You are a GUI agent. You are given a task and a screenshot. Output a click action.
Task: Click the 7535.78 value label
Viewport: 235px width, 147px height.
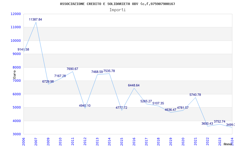(x=109, y=71)
